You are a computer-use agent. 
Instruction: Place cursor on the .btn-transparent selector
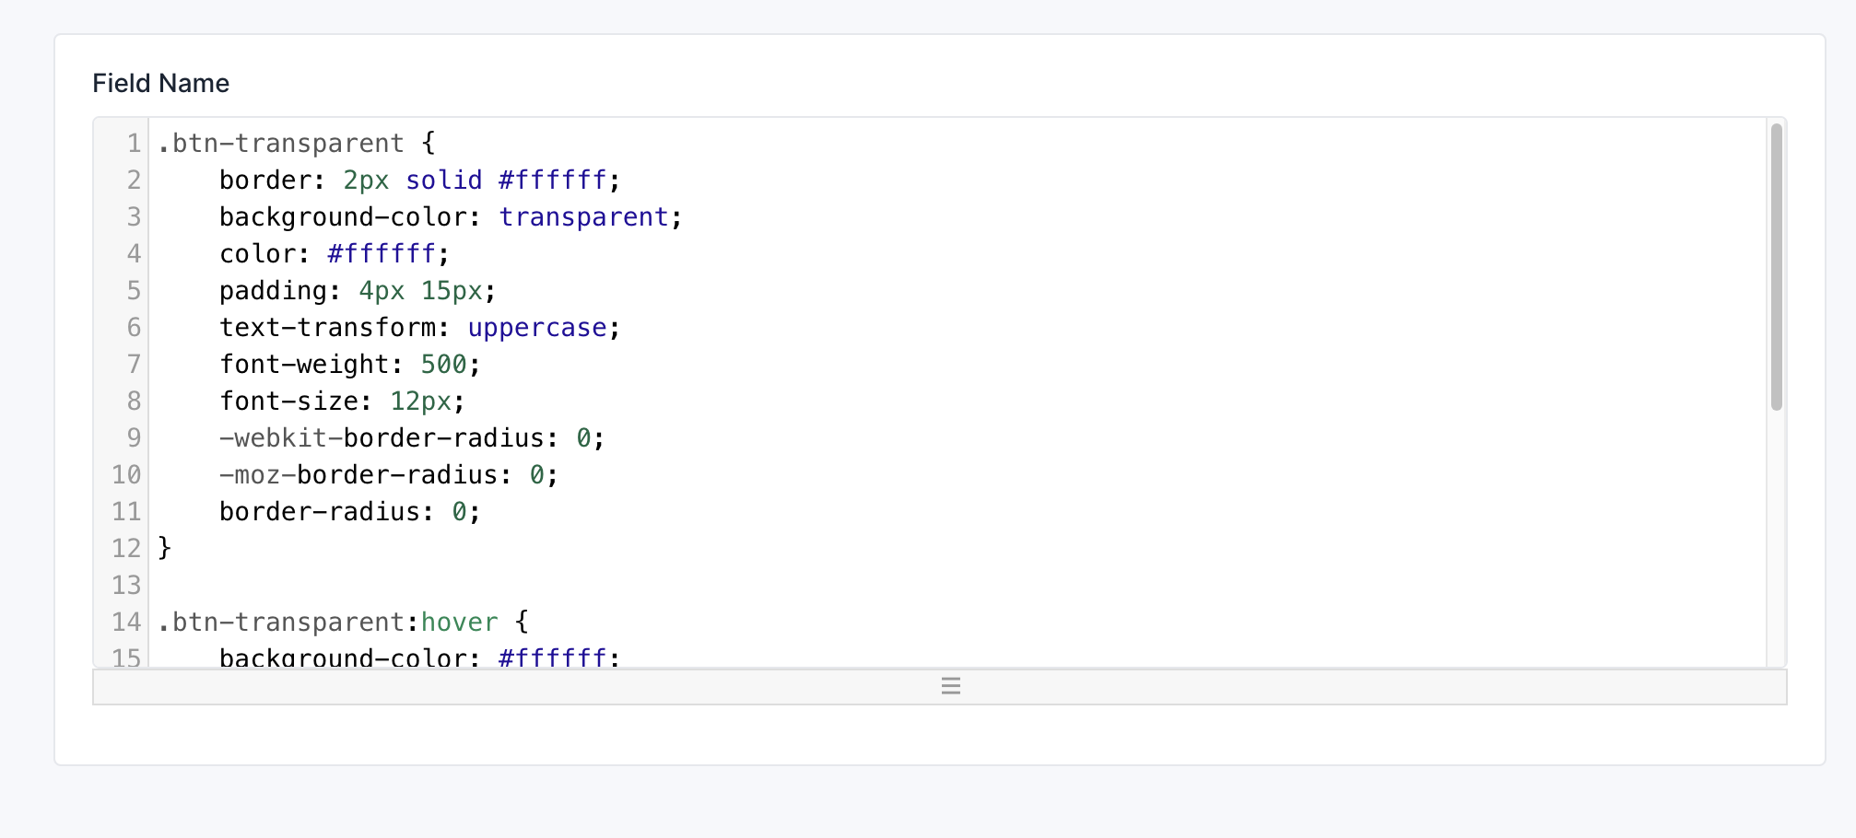(276, 143)
